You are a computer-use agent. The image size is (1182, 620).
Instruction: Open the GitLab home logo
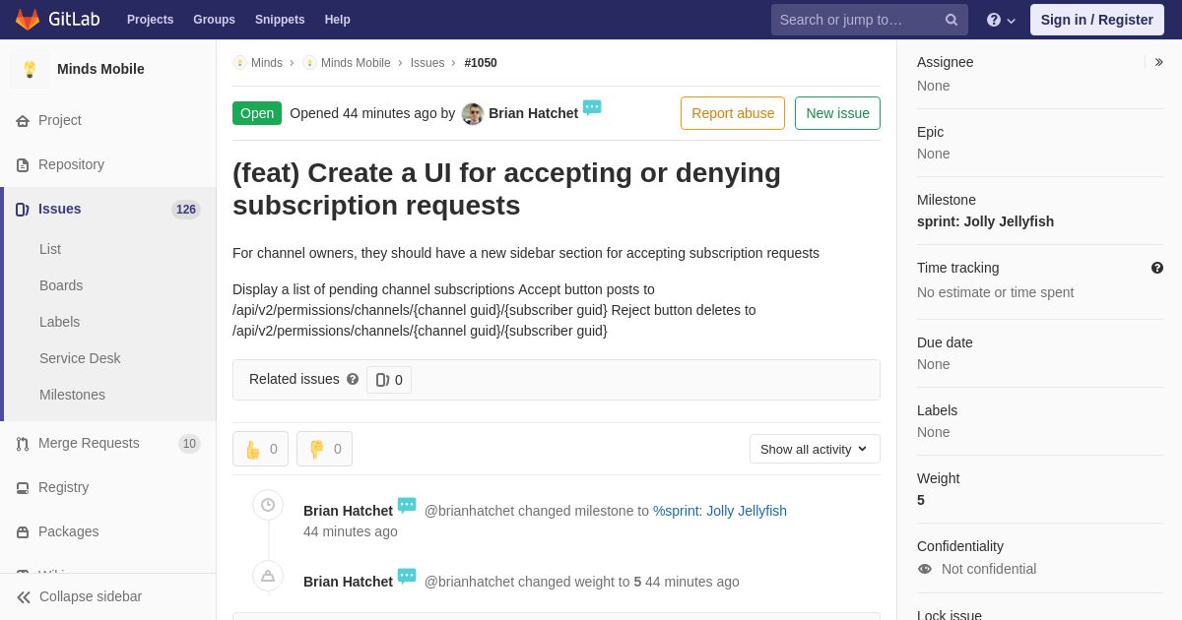click(x=57, y=20)
